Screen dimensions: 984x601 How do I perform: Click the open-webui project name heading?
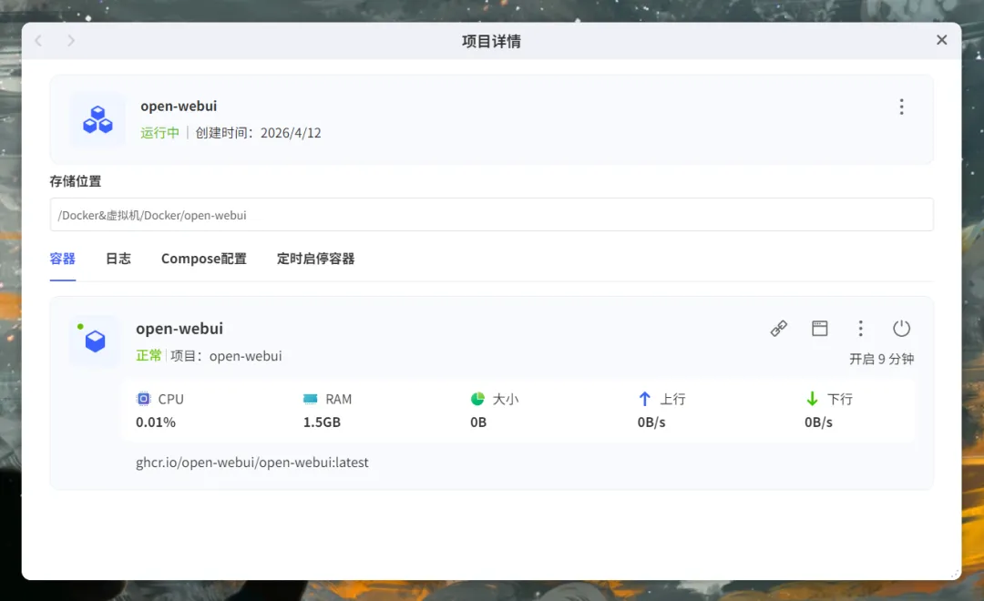click(x=179, y=106)
